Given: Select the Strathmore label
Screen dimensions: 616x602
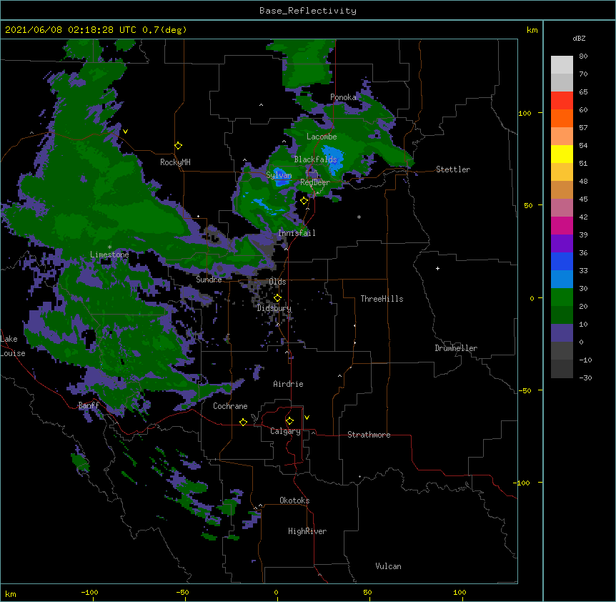Looking at the screenshot, I should pos(369,435).
